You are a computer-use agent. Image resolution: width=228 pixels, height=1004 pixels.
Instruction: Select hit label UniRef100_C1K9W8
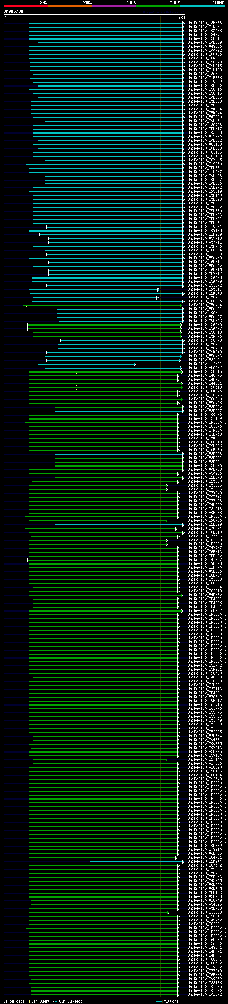point(204,352)
